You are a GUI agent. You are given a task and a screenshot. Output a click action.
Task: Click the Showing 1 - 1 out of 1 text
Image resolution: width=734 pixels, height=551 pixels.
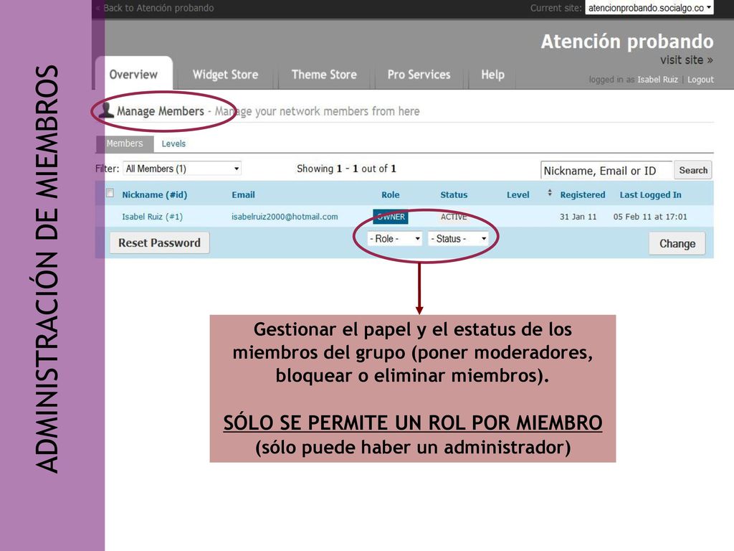coord(346,169)
